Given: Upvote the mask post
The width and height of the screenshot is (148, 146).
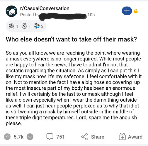Looking at the screenshot, I should [7, 137].
